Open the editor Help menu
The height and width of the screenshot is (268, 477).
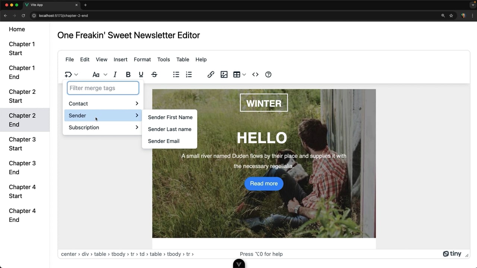coord(201,60)
